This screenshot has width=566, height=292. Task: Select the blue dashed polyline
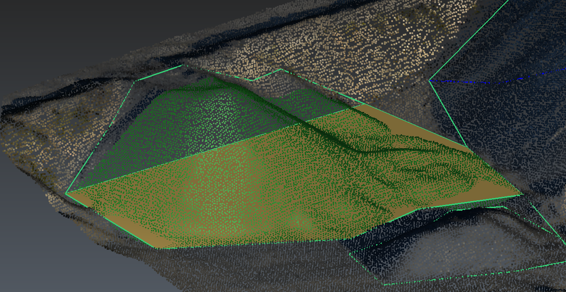pos(473,81)
